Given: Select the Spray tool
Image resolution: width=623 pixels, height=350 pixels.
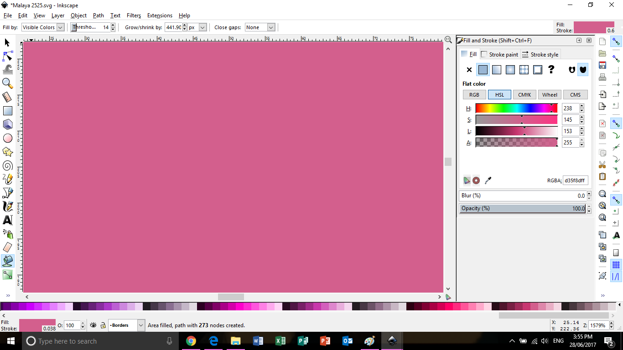Looking at the screenshot, I should (7, 234).
